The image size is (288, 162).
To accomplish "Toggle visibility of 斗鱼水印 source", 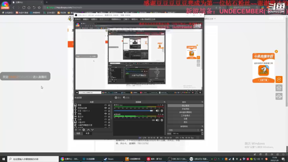I will tap(105, 122).
